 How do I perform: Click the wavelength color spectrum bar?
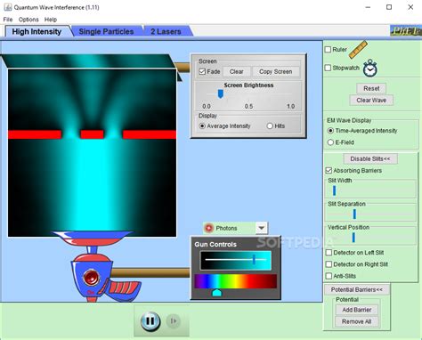point(236,281)
